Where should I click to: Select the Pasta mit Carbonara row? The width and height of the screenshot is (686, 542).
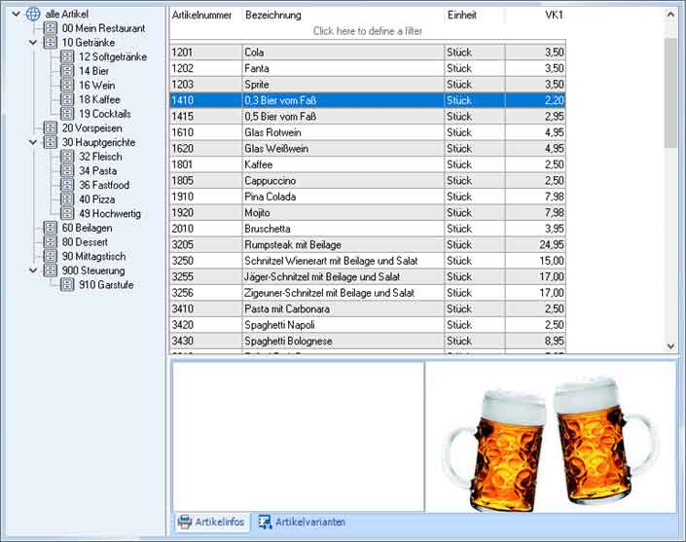pyautogui.click(x=368, y=308)
